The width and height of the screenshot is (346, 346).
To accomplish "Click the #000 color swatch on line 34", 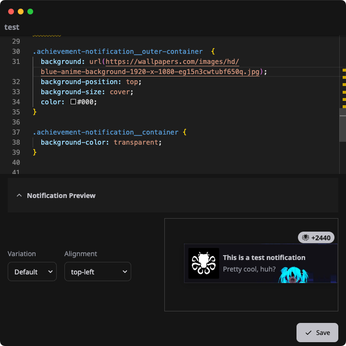I will 73,102.
